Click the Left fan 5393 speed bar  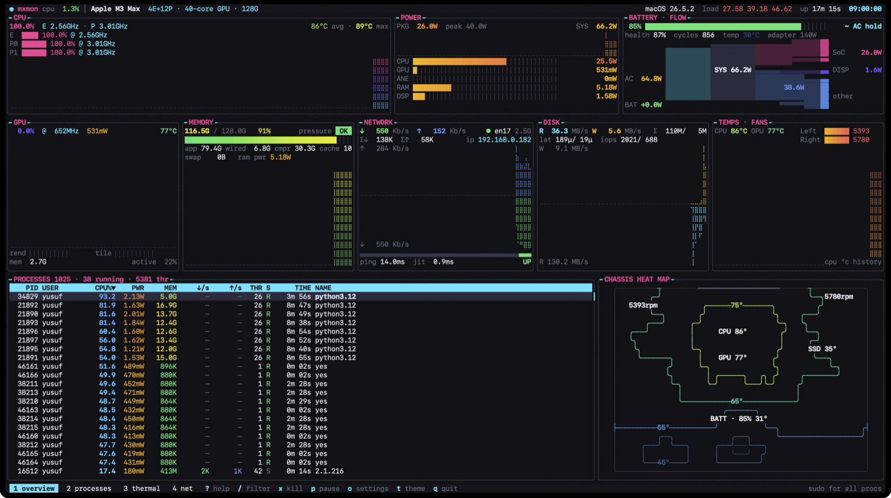tap(836, 131)
